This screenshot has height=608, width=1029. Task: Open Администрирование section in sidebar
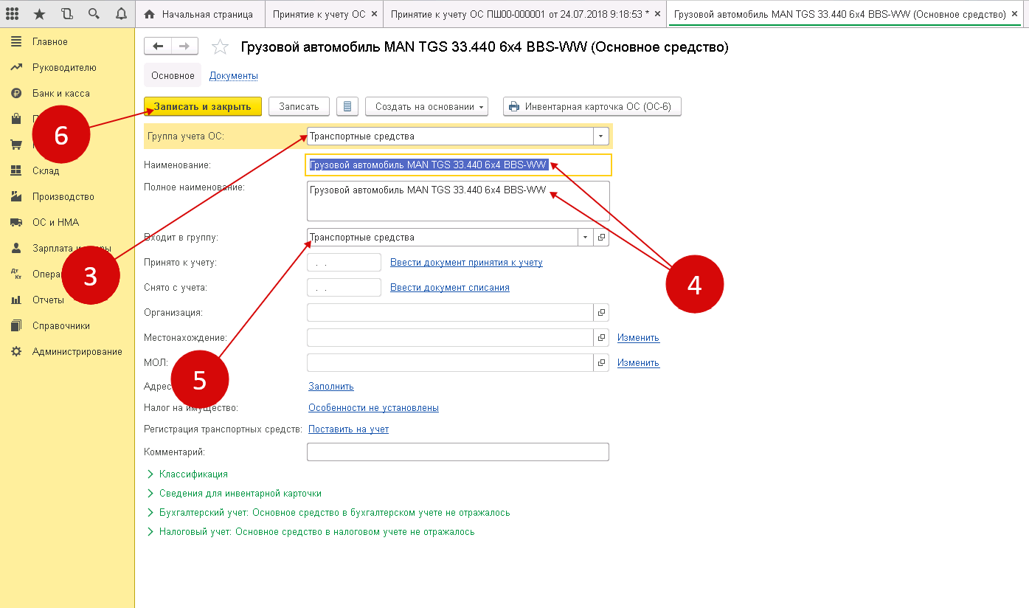coord(77,352)
